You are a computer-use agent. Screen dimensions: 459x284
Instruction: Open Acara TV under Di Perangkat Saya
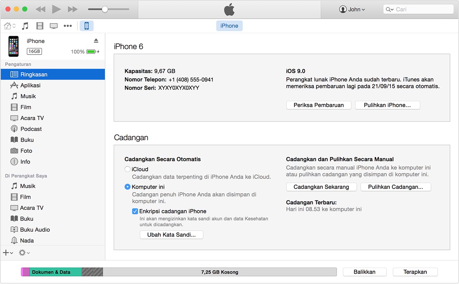(x=53, y=208)
